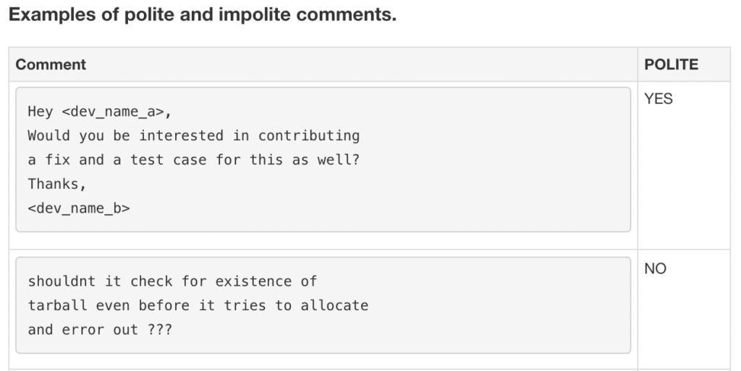The height and width of the screenshot is (371, 741).
Task: Click the '???' at the end of the comment
Action: (160, 330)
